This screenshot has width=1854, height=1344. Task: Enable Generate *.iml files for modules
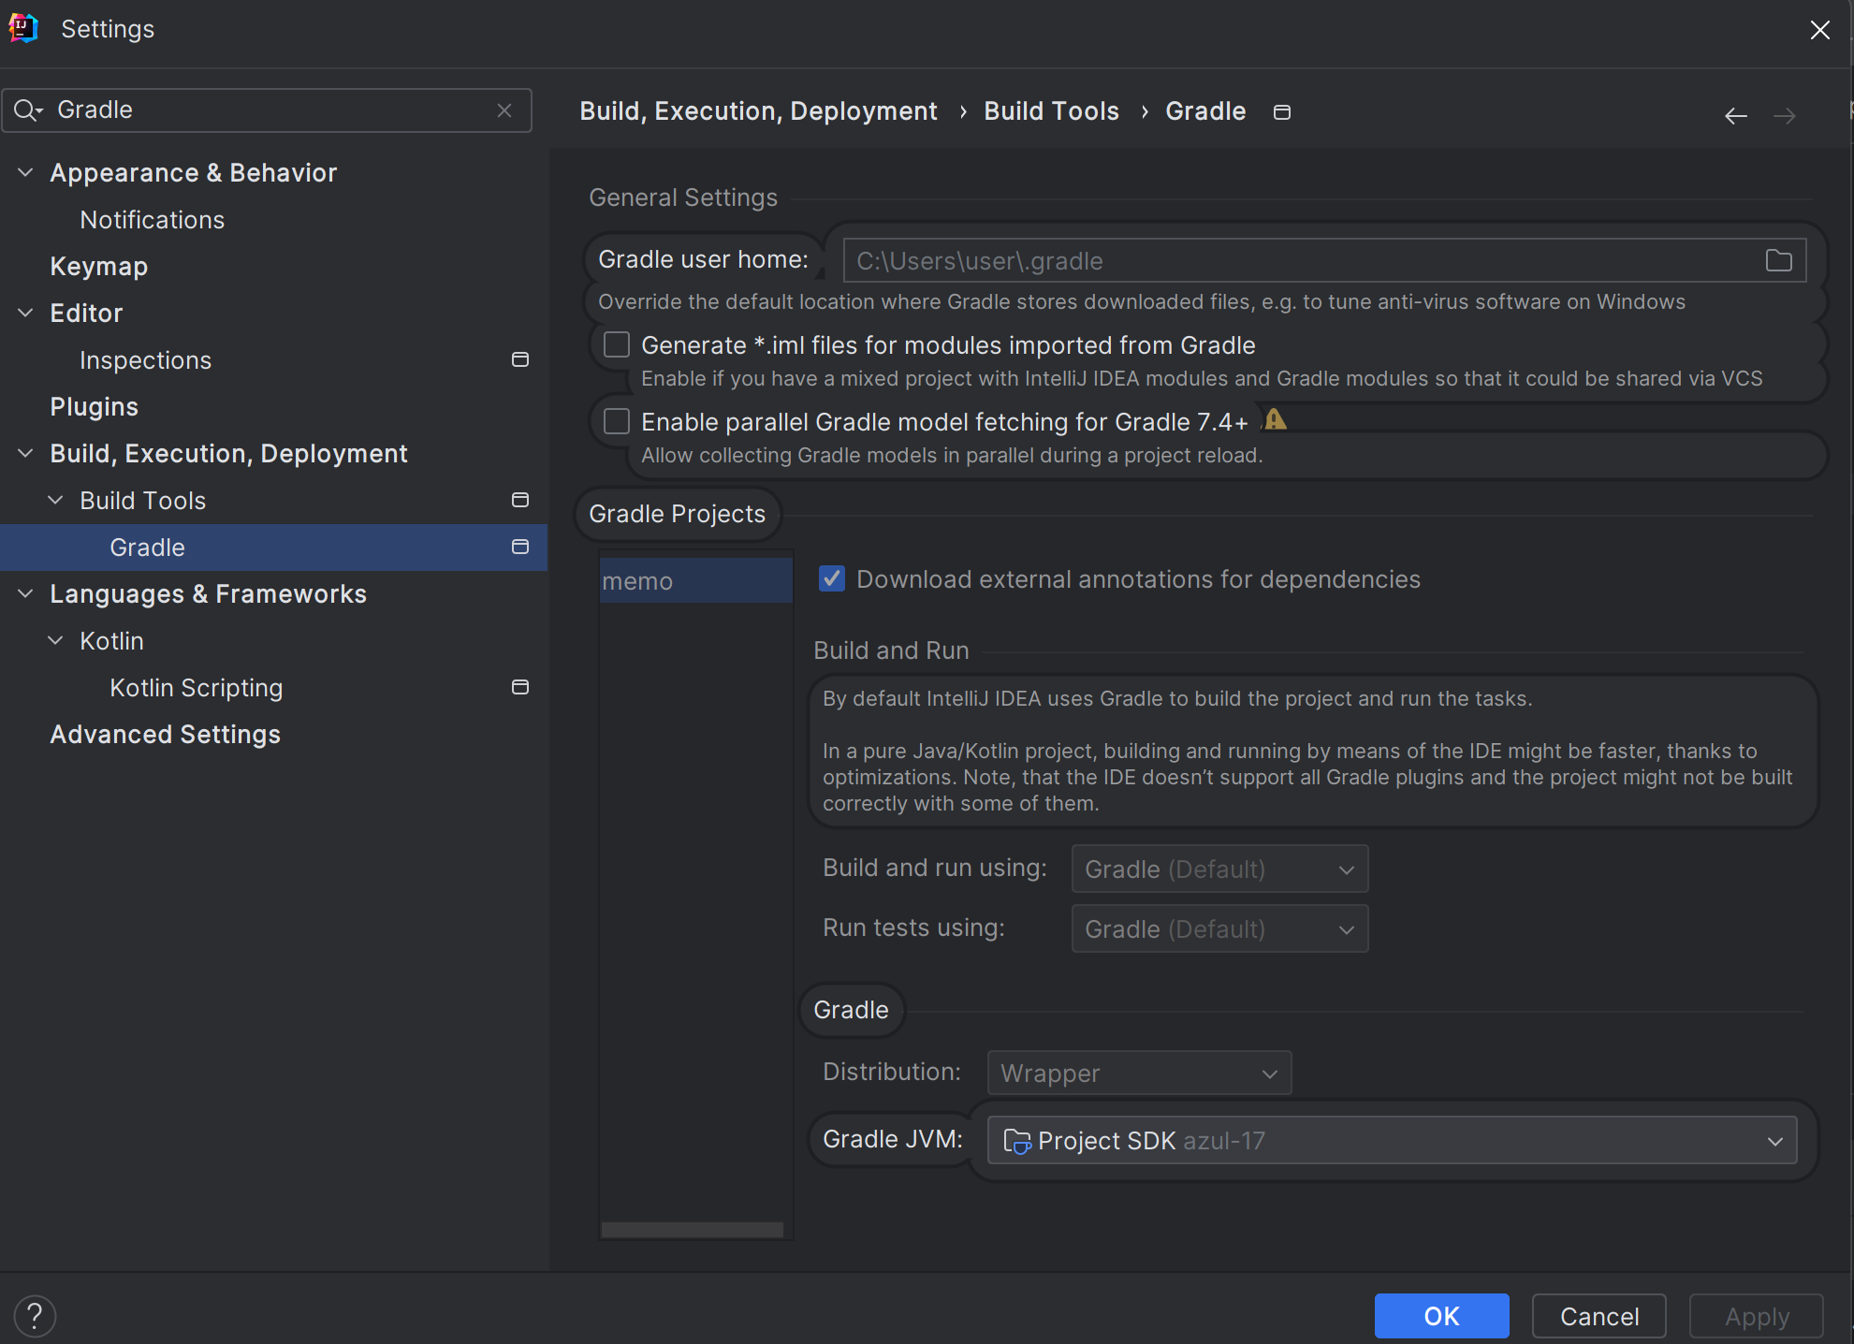[617, 344]
